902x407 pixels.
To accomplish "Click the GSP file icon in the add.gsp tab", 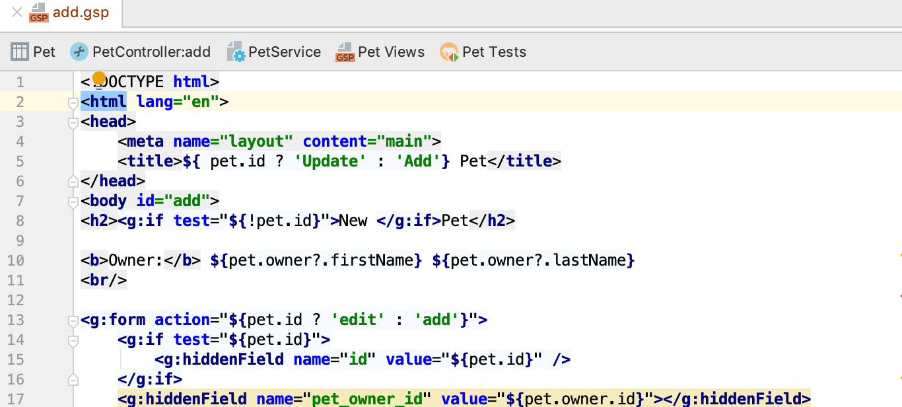I will click(39, 13).
